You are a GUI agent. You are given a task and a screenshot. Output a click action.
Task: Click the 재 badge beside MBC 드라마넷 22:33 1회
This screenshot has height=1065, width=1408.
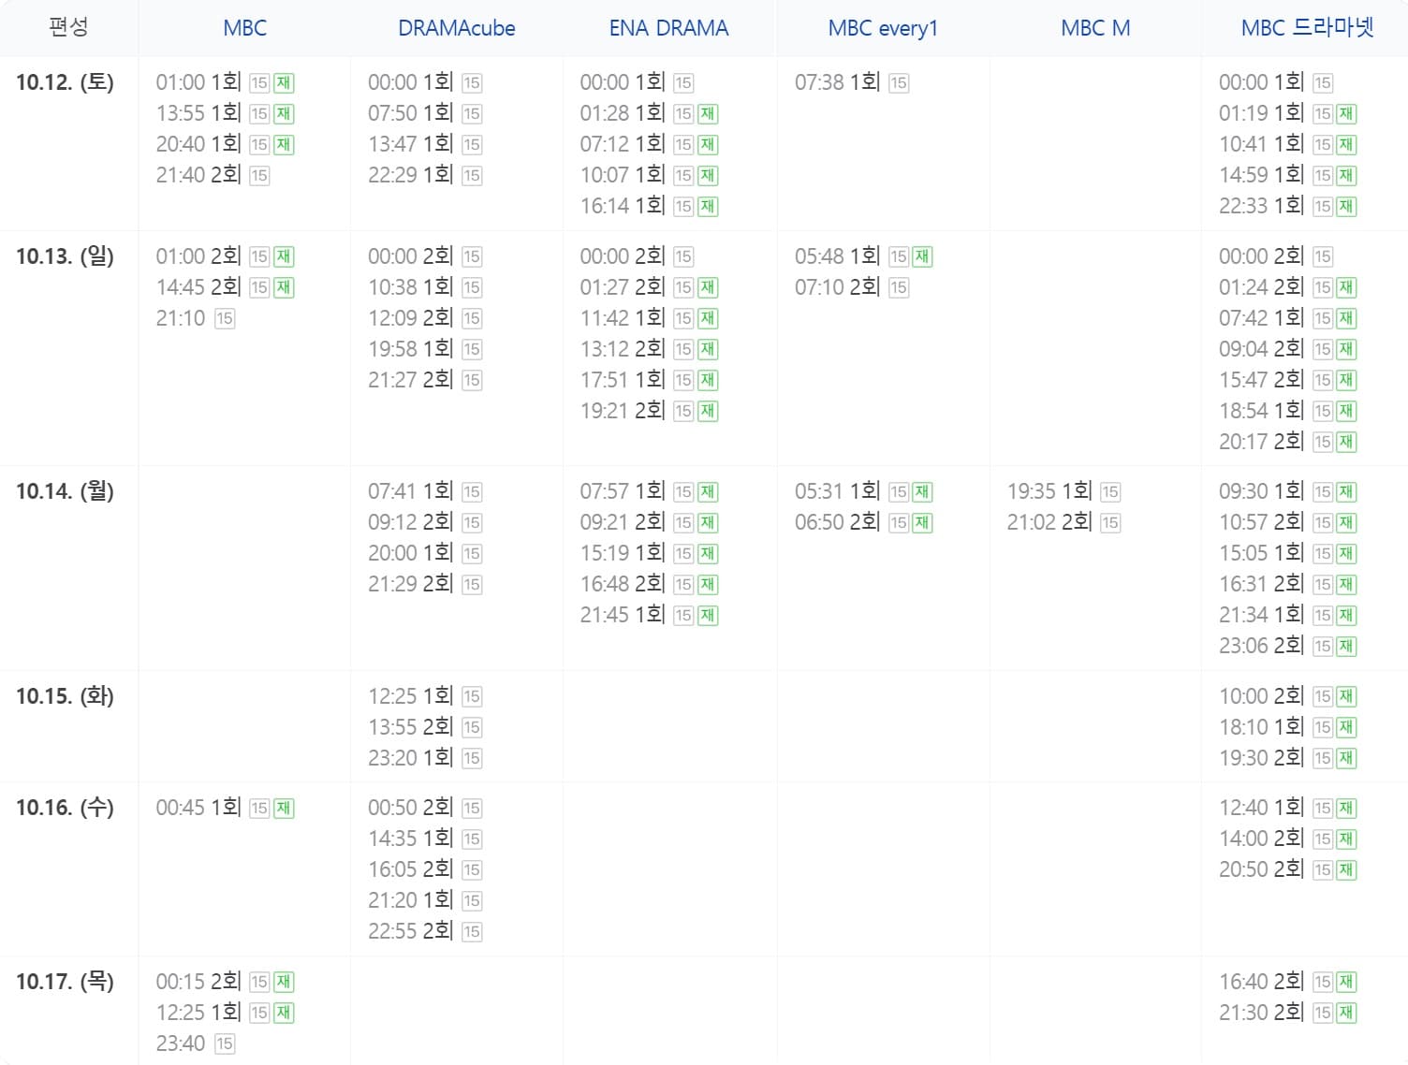coord(1346,207)
